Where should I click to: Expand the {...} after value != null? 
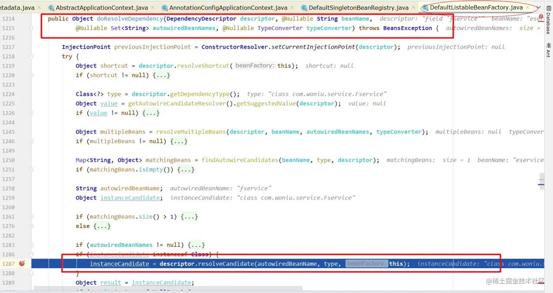151,113
